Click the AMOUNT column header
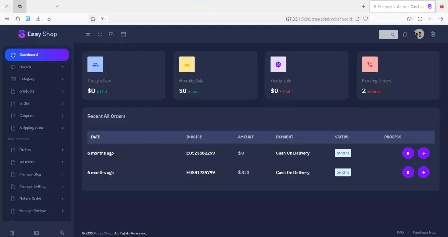 click(x=246, y=137)
